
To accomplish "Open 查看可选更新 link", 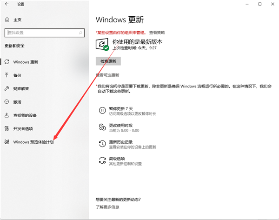I will [x=107, y=75].
